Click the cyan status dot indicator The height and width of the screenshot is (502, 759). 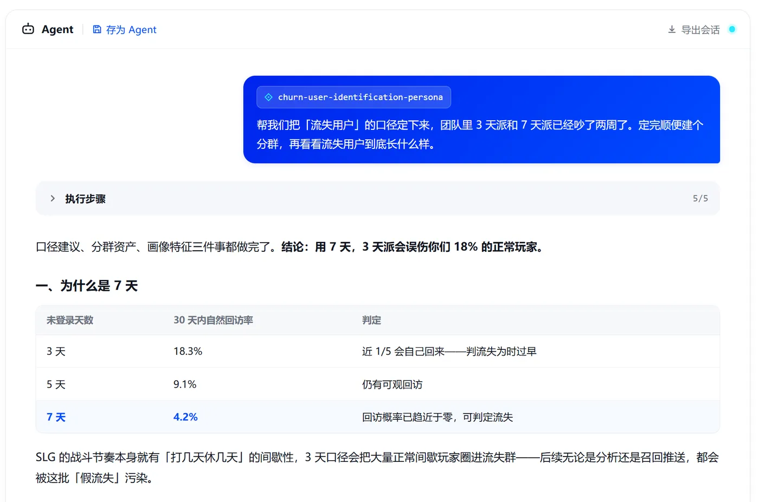click(x=732, y=29)
